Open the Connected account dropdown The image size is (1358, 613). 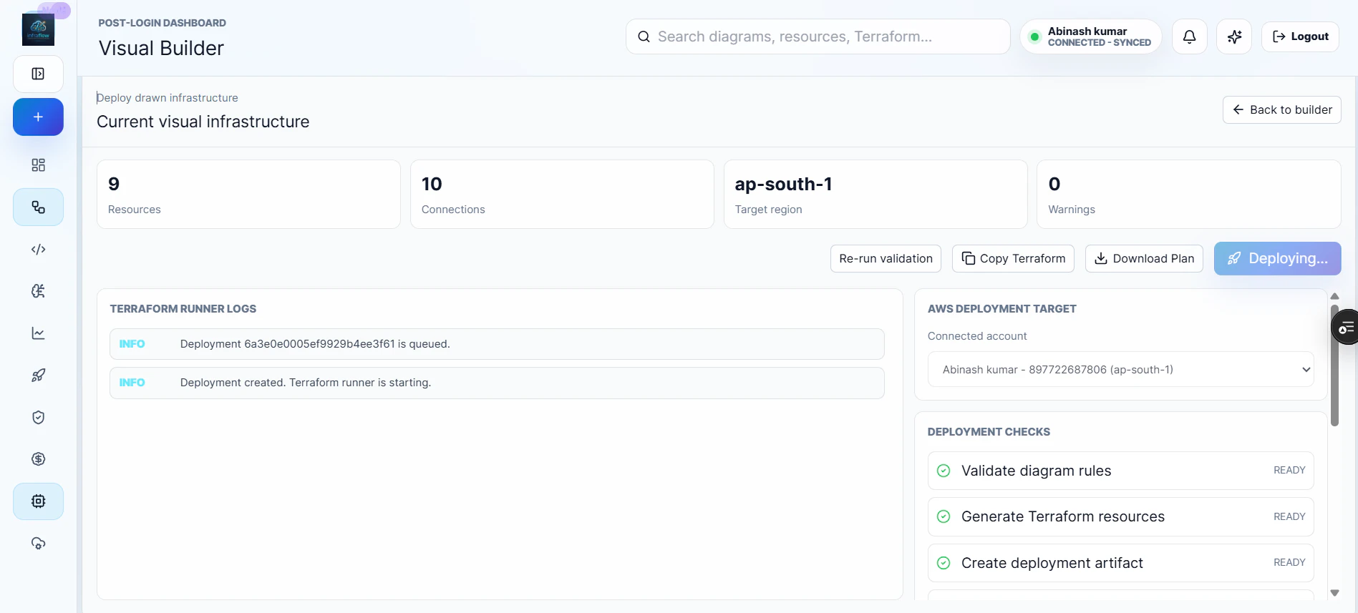1120,370
